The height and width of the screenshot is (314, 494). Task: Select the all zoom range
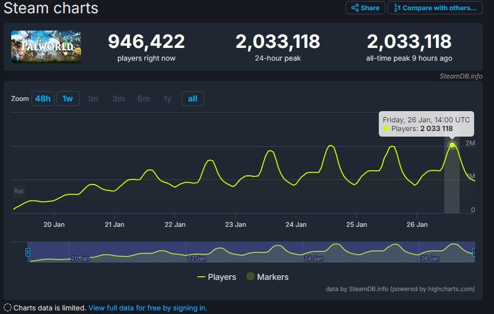(193, 98)
